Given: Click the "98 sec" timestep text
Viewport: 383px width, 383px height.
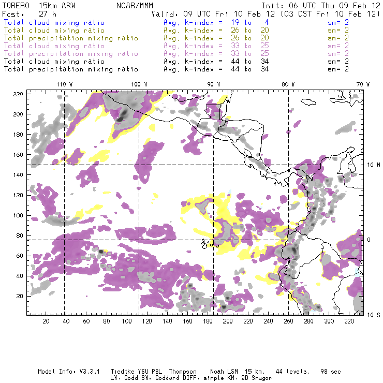Looking at the screenshot, I should tap(331, 372).
